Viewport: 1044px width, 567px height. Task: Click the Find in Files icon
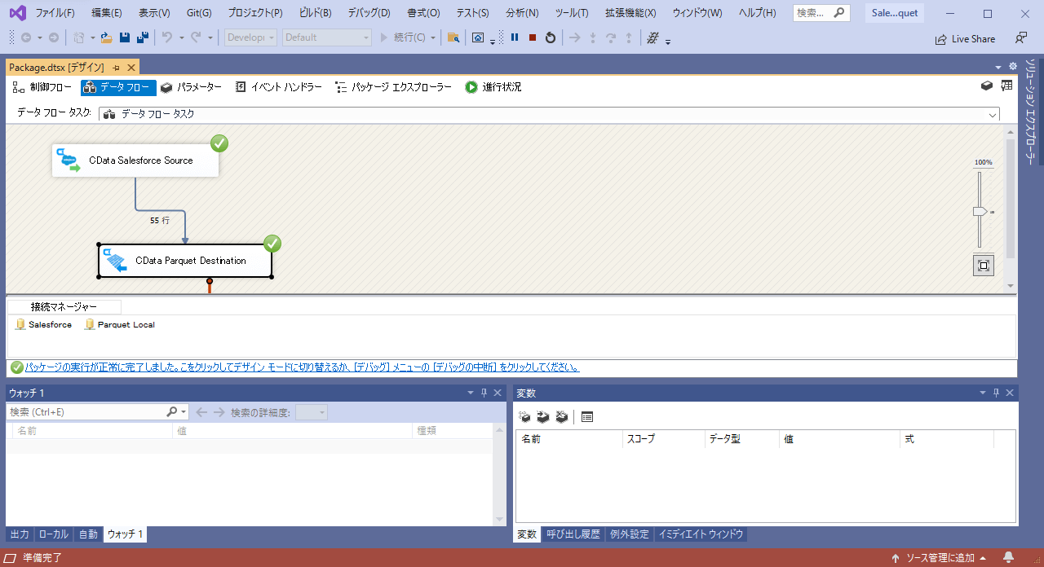pos(453,37)
